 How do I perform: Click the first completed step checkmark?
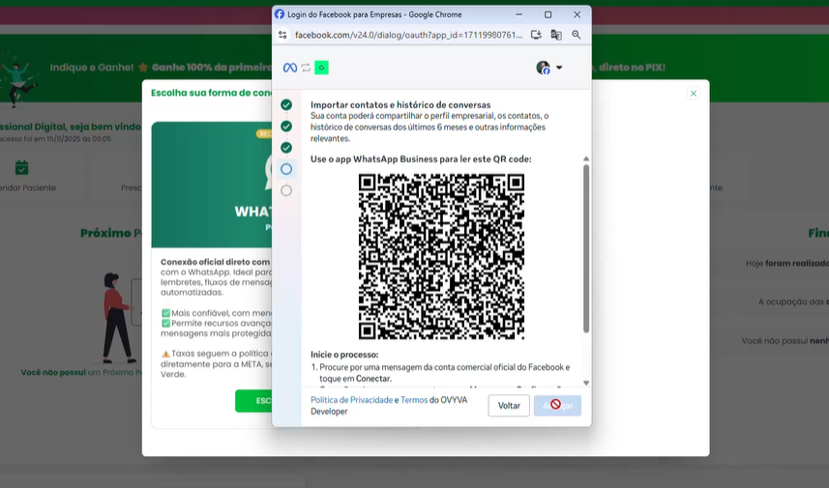pyautogui.click(x=286, y=104)
